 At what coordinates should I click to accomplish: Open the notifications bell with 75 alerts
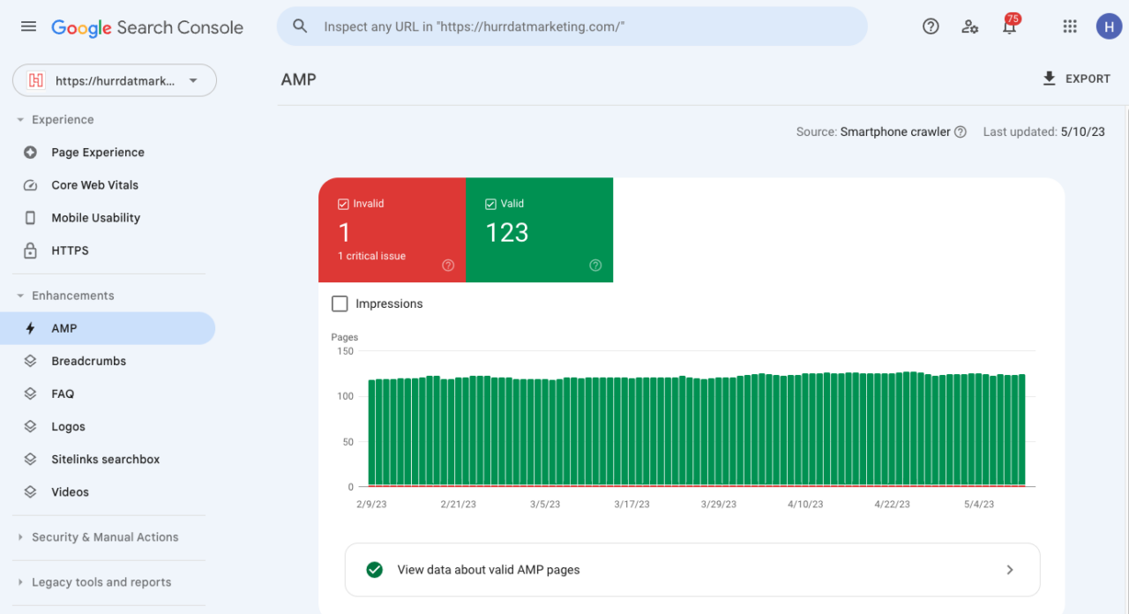1009,26
